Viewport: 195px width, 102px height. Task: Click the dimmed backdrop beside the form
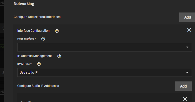2,58
